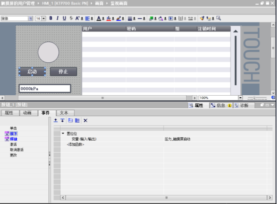Screen dimensions: 277x204
Task: Click the 0000kPa I/O field
Action: [x=44, y=89]
